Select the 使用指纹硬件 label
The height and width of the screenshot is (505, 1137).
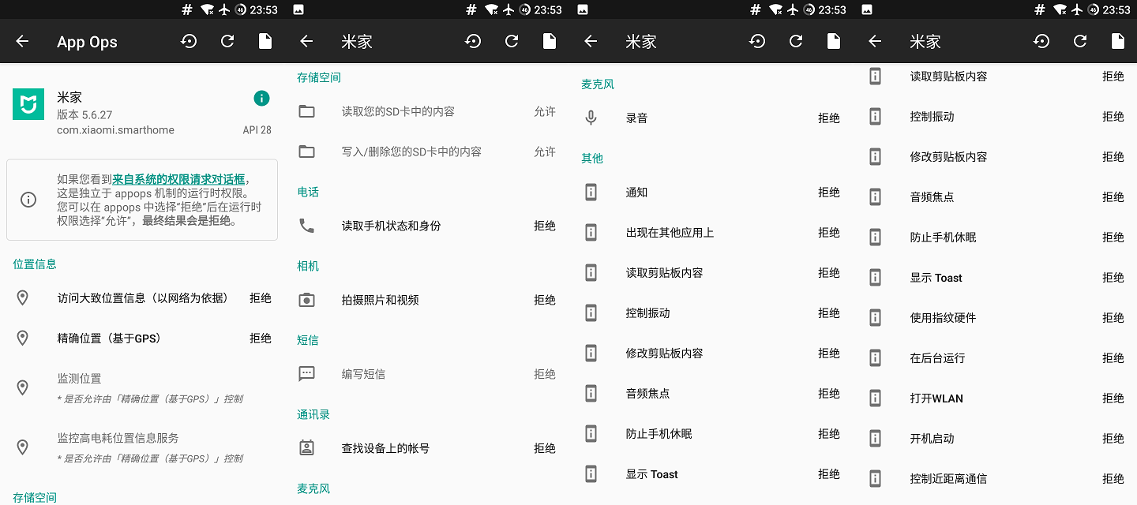point(943,317)
